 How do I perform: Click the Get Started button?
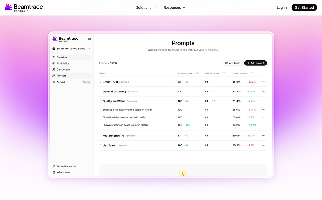304,8
